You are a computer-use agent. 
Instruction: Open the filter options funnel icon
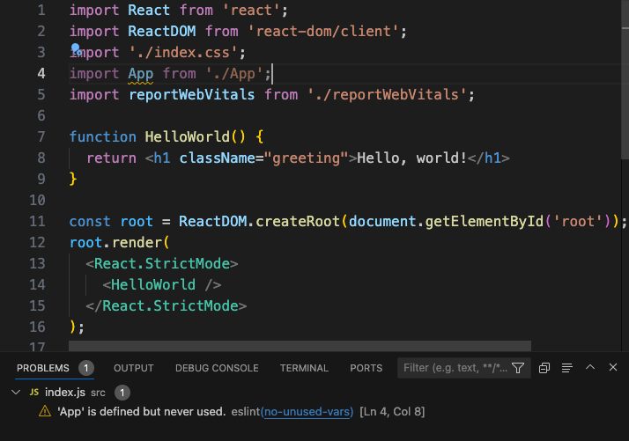coord(518,368)
